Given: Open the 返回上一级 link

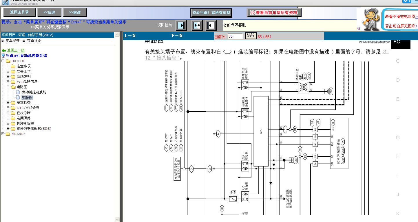Looking at the screenshot, I should [x=16, y=51].
